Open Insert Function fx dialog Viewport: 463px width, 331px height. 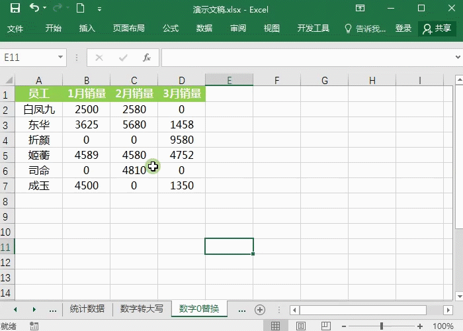pos(147,58)
